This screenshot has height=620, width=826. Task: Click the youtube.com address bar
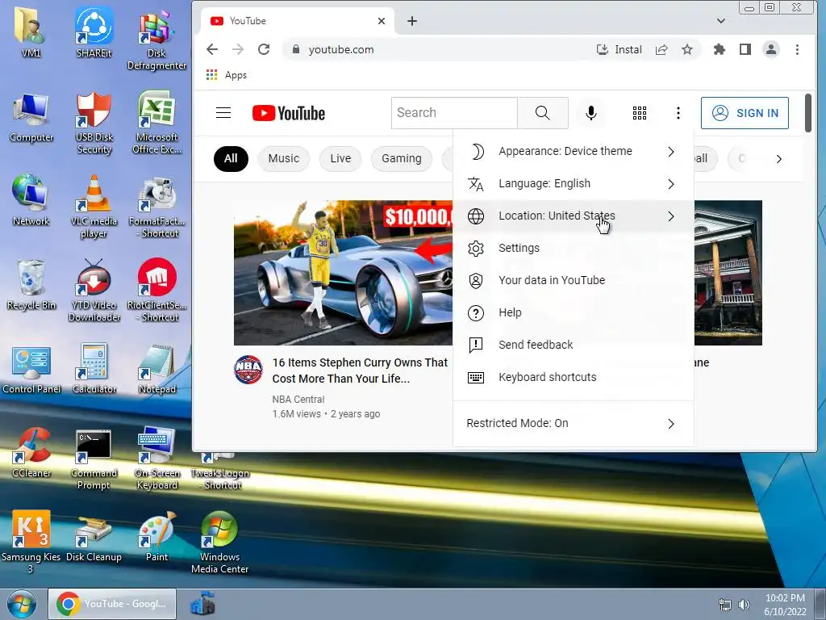pyautogui.click(x=445, y=49)
